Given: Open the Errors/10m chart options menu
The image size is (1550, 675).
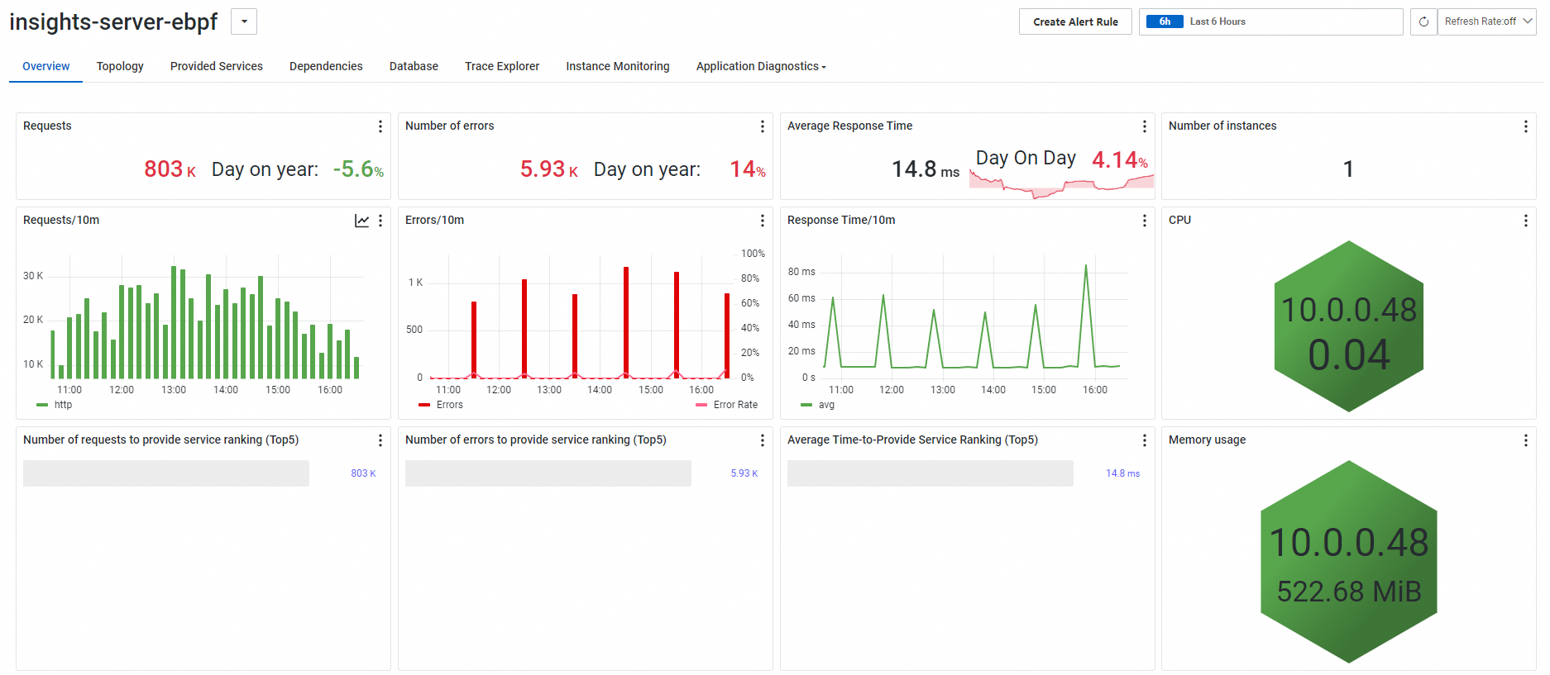Looking at the screenshot, I should pyautogui.click(x=763, y=221).
